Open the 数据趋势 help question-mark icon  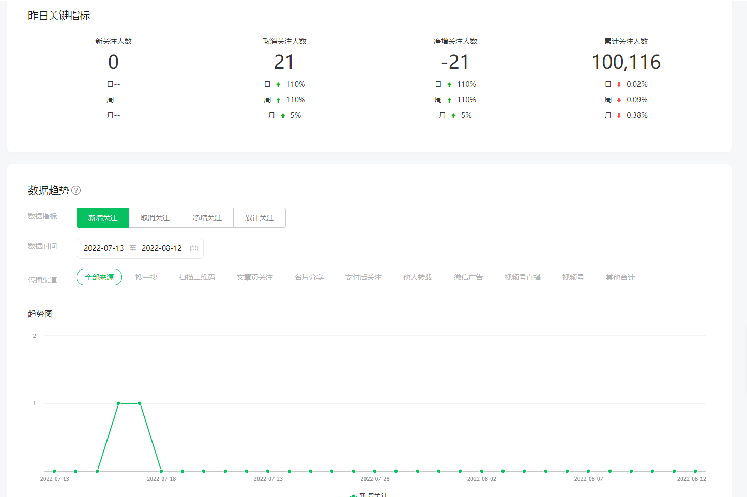[x=76, y=190]
